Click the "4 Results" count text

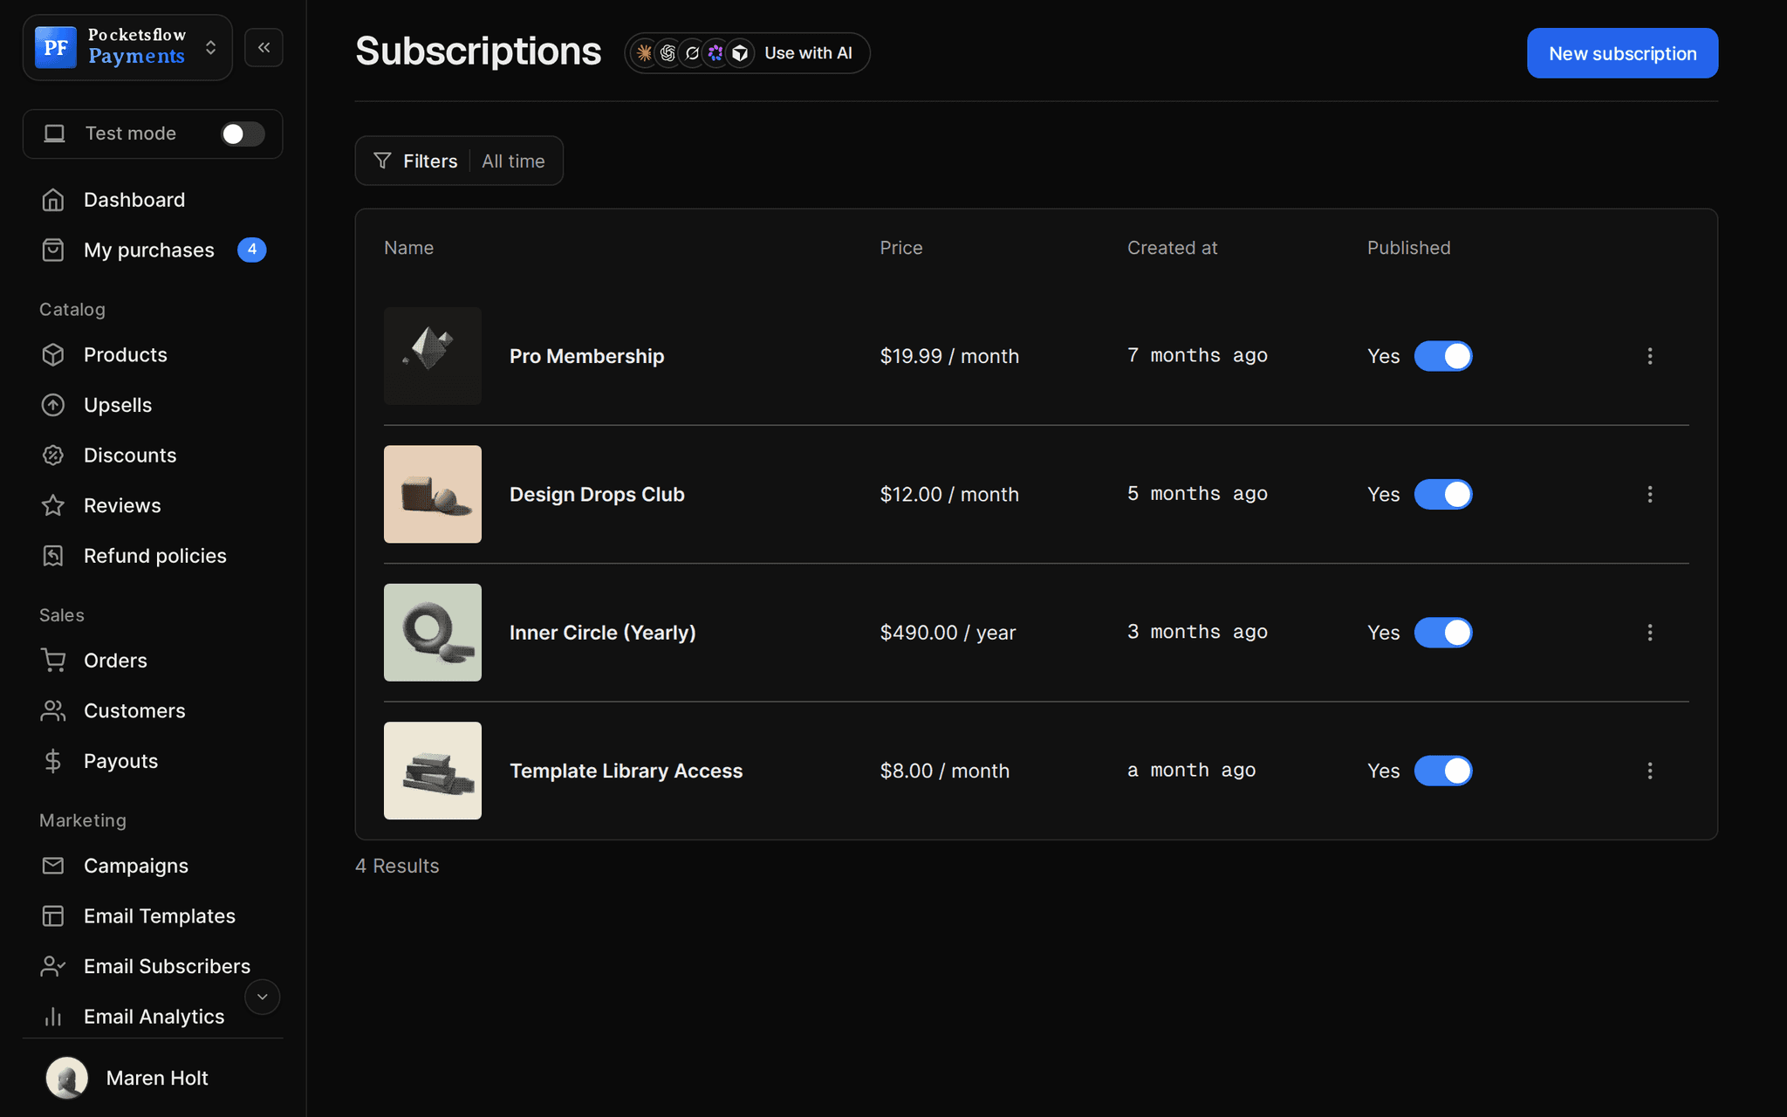[397, 866]
